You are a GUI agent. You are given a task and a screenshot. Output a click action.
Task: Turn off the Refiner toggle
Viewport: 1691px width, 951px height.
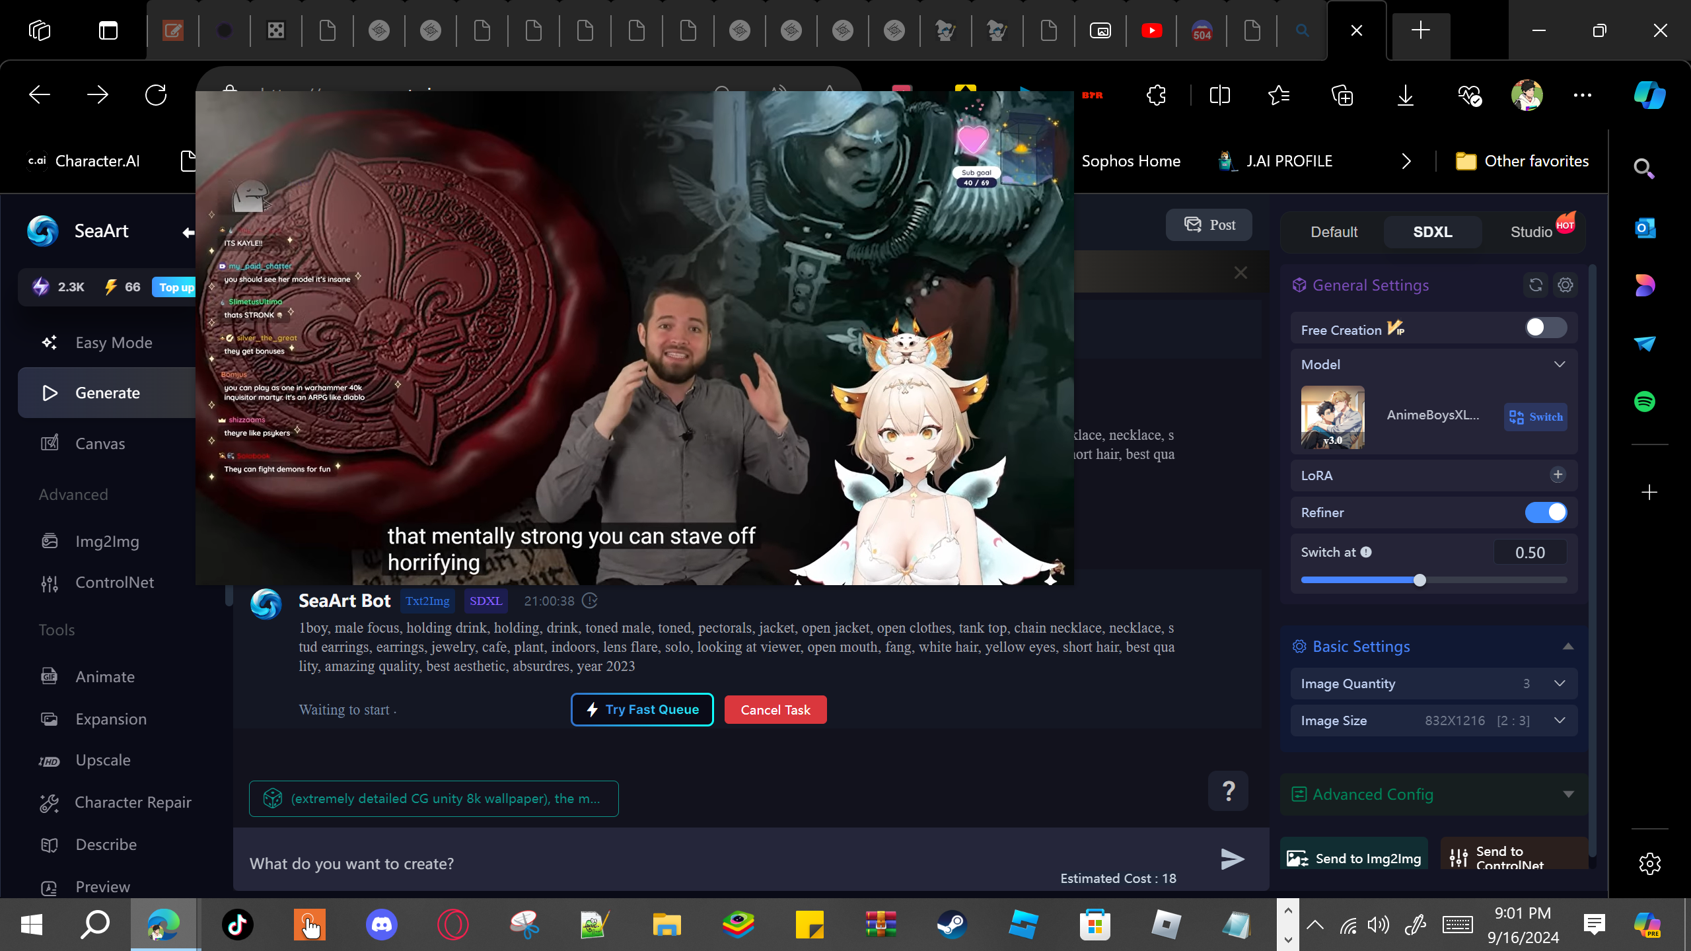[1546, 512]
